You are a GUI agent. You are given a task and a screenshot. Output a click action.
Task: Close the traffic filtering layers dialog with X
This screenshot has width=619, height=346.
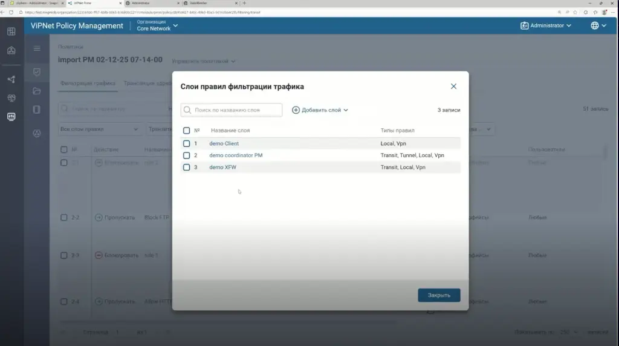click(x=453, y=86)
